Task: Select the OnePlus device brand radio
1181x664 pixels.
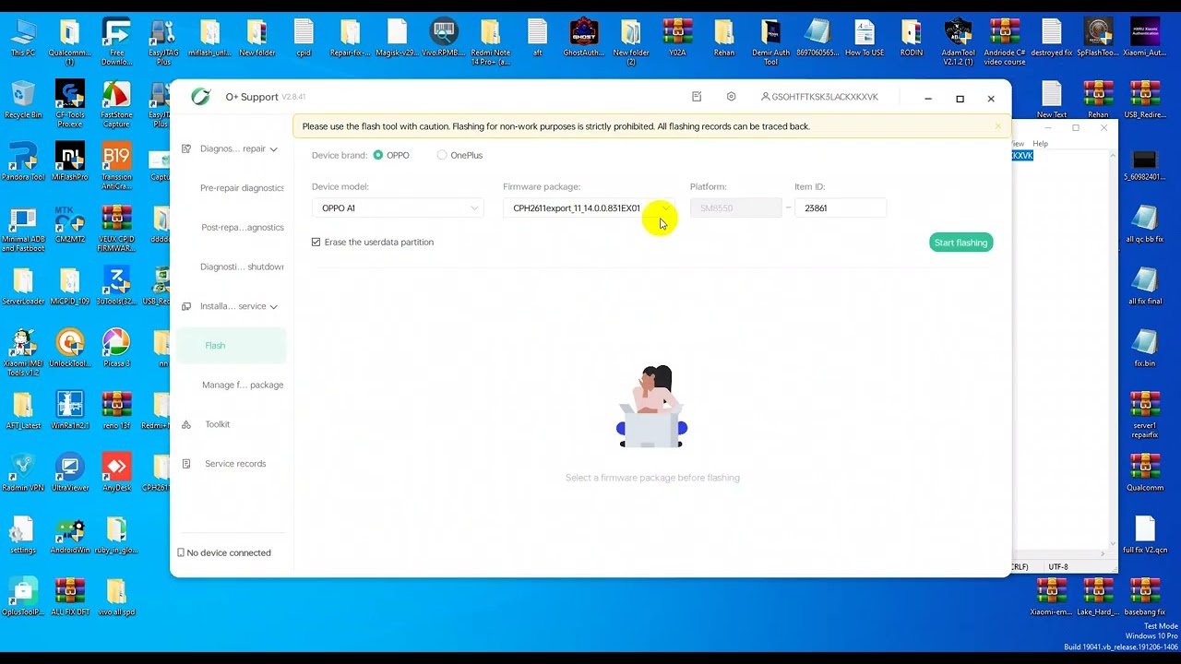Action: tap(442, 155)
